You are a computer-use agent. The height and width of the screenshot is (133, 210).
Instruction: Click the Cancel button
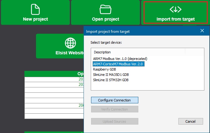point(191,121)
